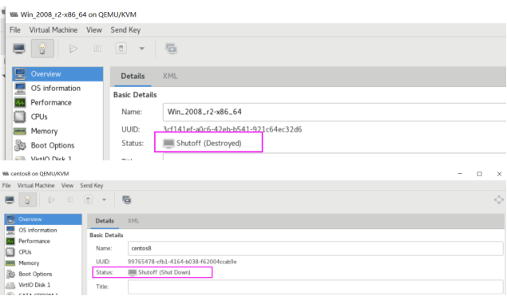The image size is (507, 300).
Task: Select Boot Options in Win_2008_r2 hardware list
Action: click(x=57, y=145)
